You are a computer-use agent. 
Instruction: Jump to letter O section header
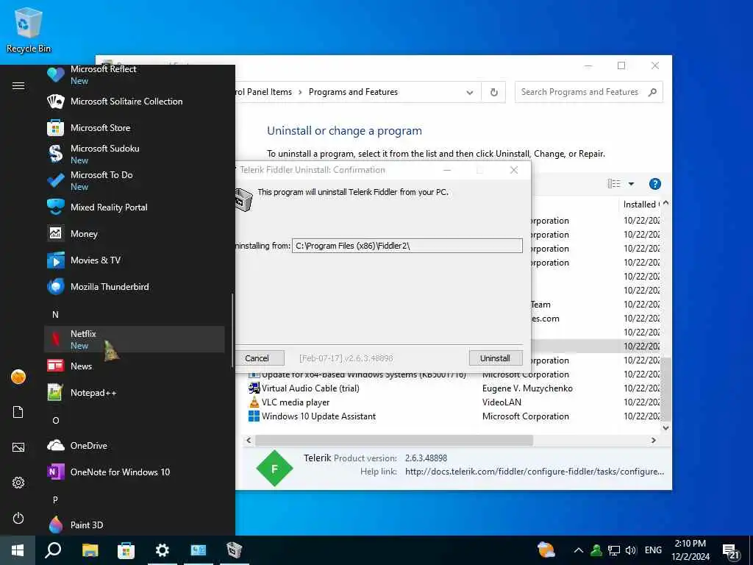tap(55, 420)
